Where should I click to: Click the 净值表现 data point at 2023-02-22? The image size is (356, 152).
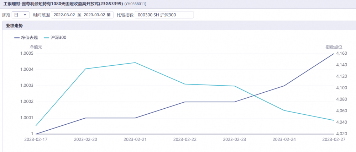tap(185, 102)
